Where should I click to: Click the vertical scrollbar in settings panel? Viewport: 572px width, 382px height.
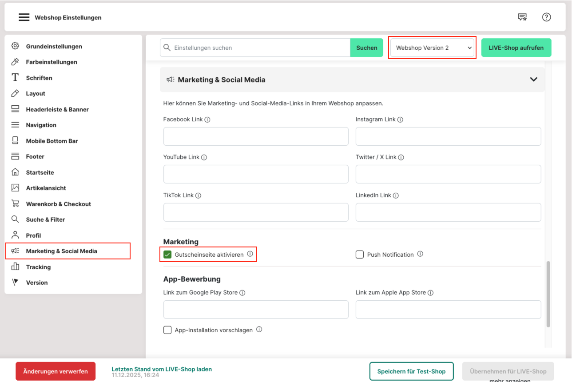tap(548, 293)
